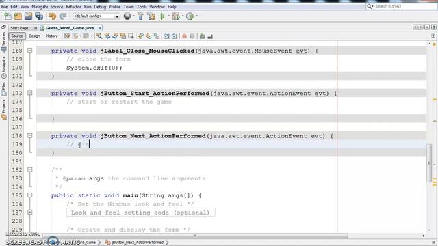Open the Profile Project dropdown arrow
The width and height of the screenshot is (438, 246).
click(x=196, y=16)
